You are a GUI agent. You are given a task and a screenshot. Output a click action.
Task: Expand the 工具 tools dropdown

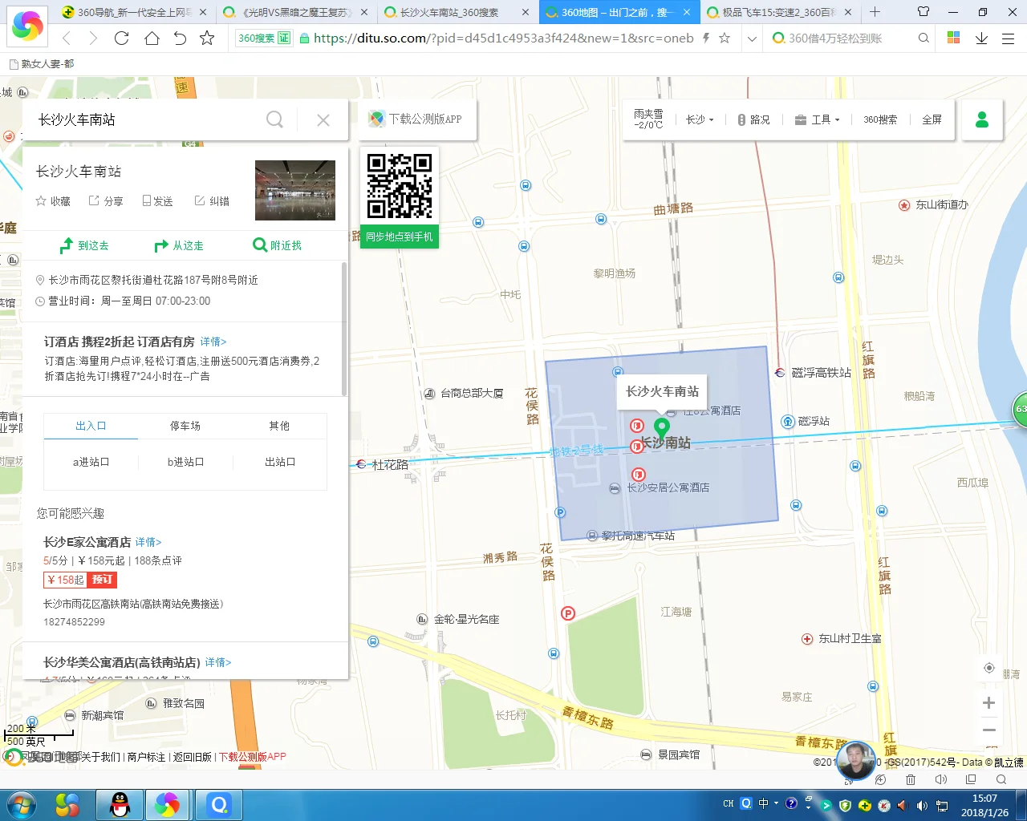(817, 119)
